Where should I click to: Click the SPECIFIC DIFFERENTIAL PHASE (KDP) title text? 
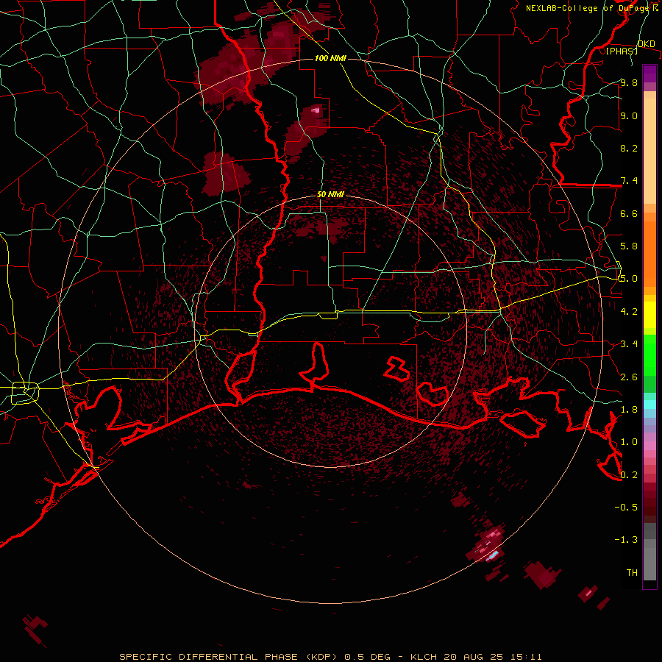point(230,657)
